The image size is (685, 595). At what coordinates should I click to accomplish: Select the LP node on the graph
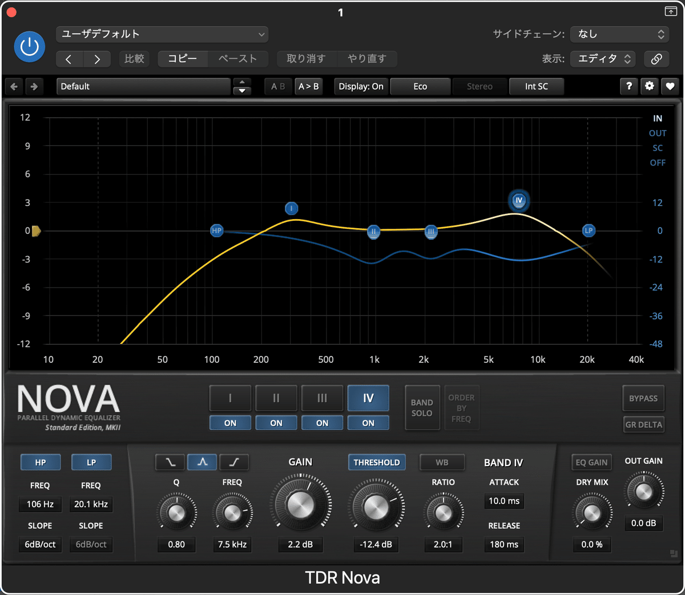(x=589, y=230)
